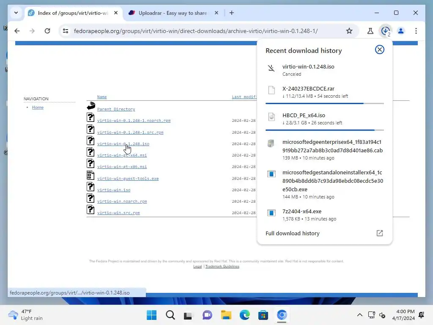Click the HBCD_PE_x64.iso download progress bar

click(324, 130)
